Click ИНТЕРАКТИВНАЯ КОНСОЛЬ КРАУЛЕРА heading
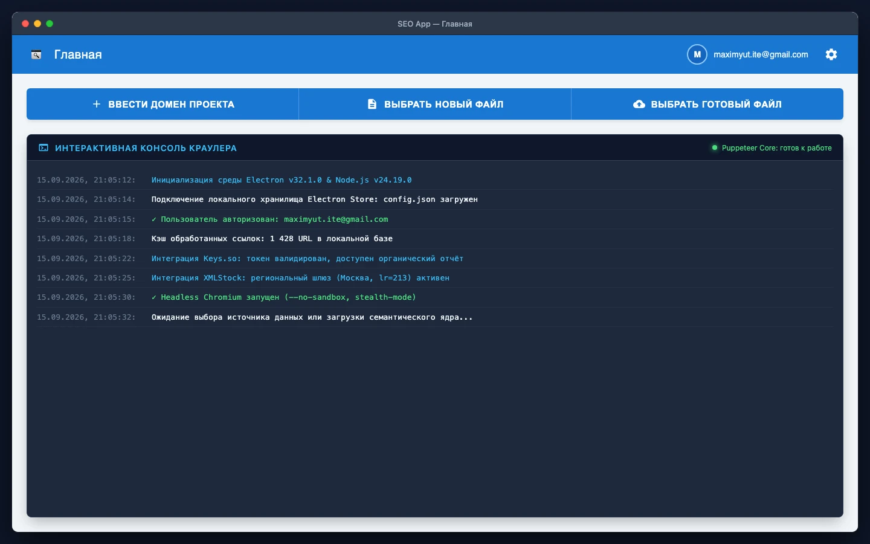Screen dimensions: 870x544 click(146, 148)
